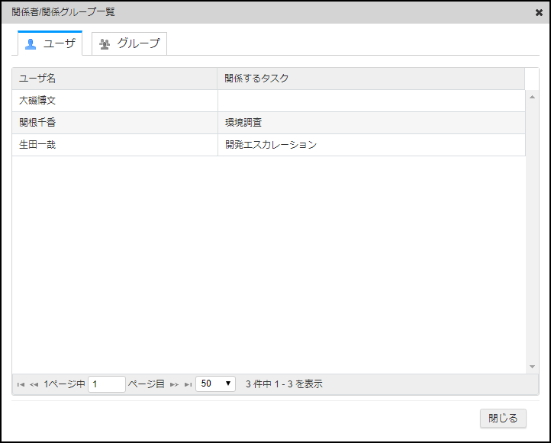This screenshot has width=551, height=443.
Task: Click the previous page pager icon
Action: 34,385
